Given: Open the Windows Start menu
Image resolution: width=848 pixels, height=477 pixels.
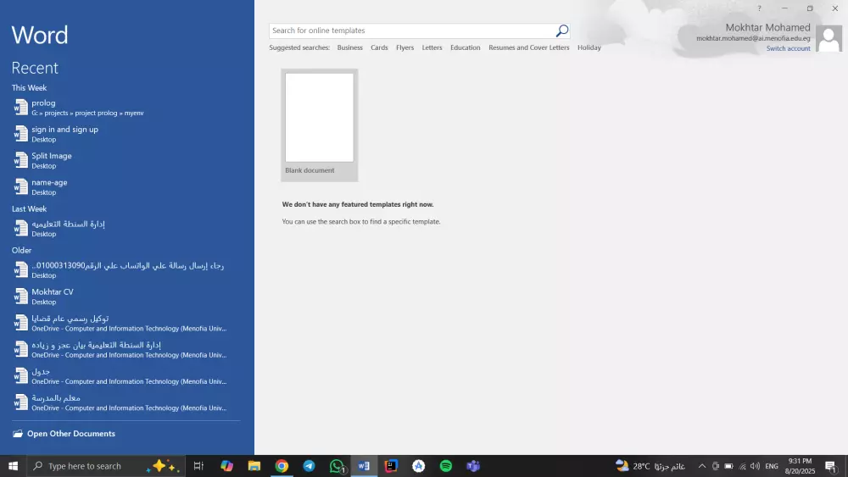Looking at the screenshot, I should point(13,466).
